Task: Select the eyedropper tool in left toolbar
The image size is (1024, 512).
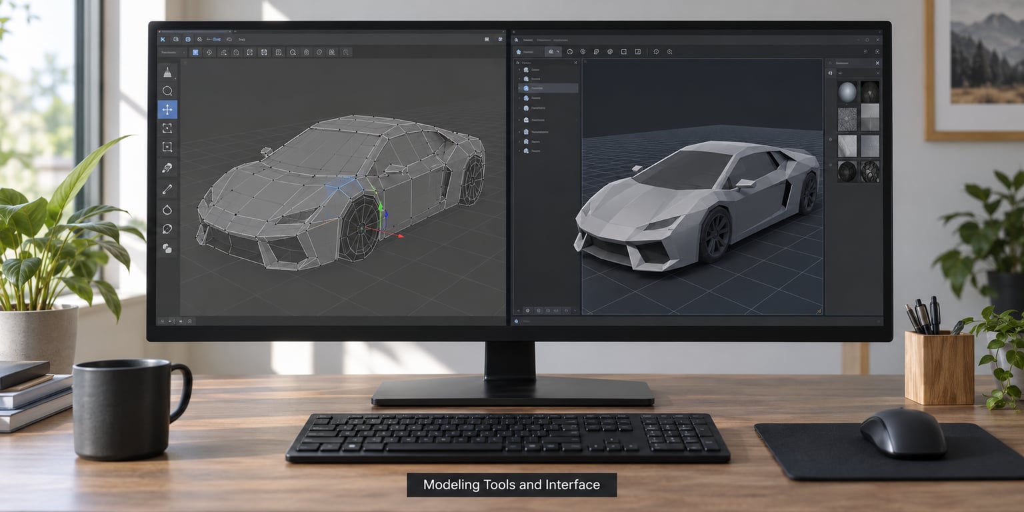Action: (167, 167)
